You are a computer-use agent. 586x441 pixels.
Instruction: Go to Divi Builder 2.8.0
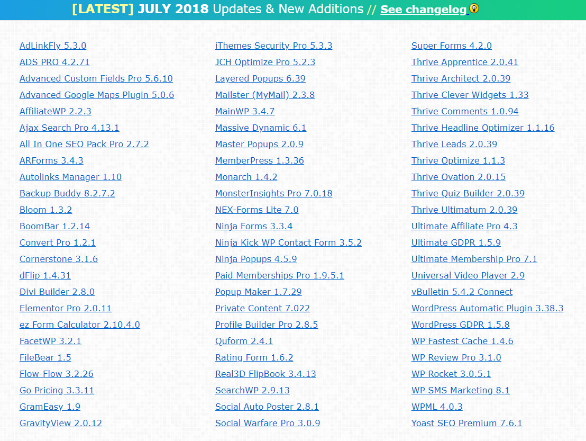point(57,292)
